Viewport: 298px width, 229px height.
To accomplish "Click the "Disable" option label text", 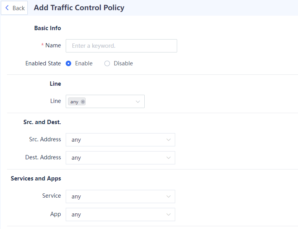I will click(x=123, y=63).
